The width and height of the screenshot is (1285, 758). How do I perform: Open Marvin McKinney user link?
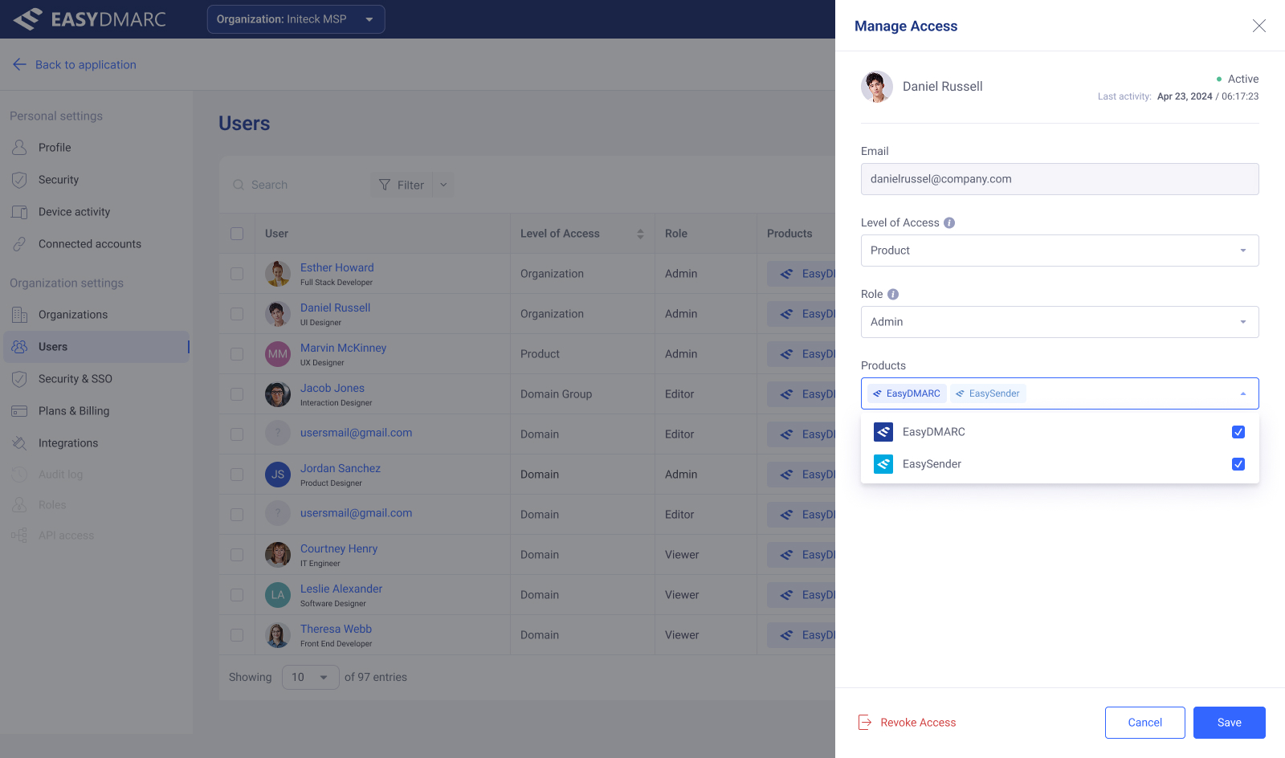(x=343, y=348)
